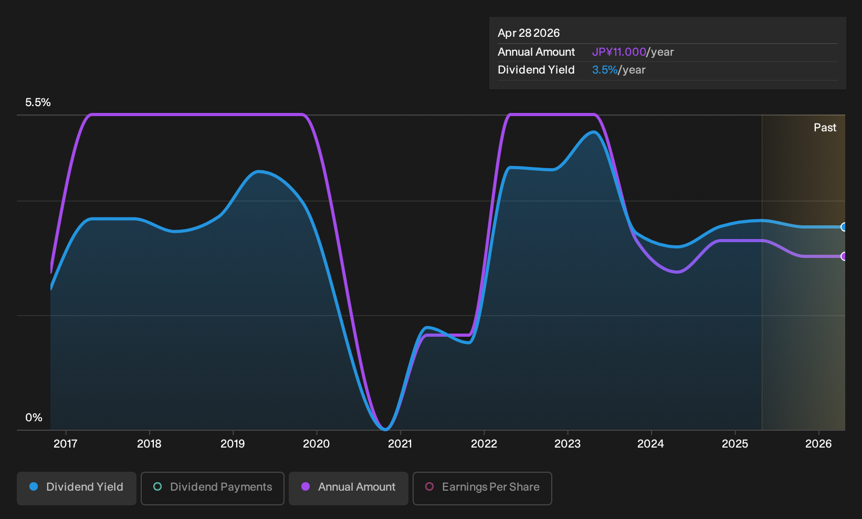Click the 'Annual Amount' tooltip row label

pos(536,52)
